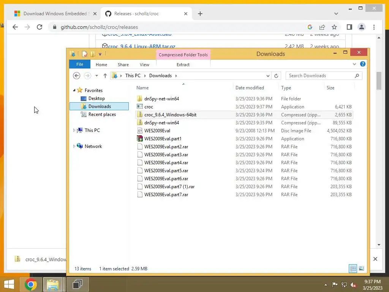Click This PC in address breadcrumb
The height and width of the screenshot is (292, 389).
click(x=133, y=76)
